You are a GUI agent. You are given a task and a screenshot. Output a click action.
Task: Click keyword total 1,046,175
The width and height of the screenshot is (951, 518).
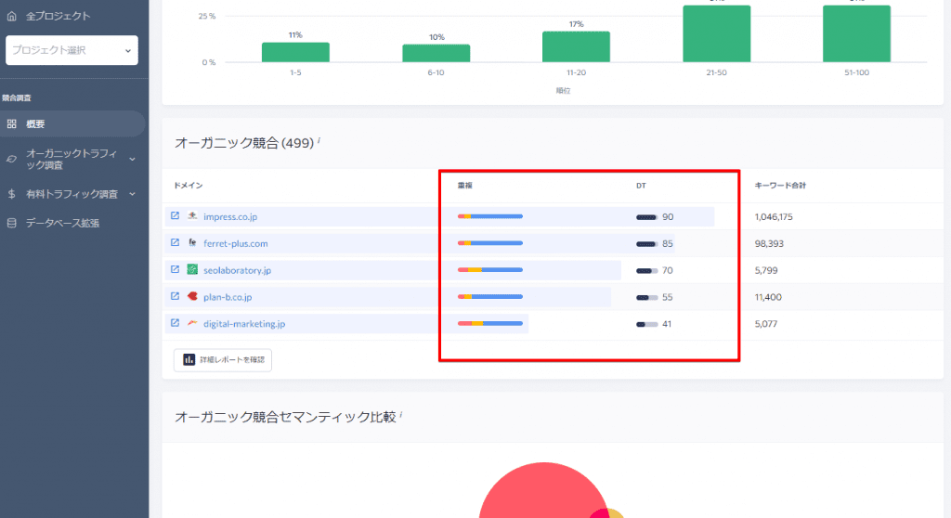[774, 216]
